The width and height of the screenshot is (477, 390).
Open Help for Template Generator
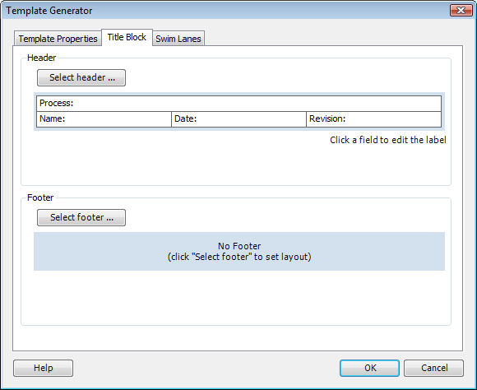click(44, 368)
